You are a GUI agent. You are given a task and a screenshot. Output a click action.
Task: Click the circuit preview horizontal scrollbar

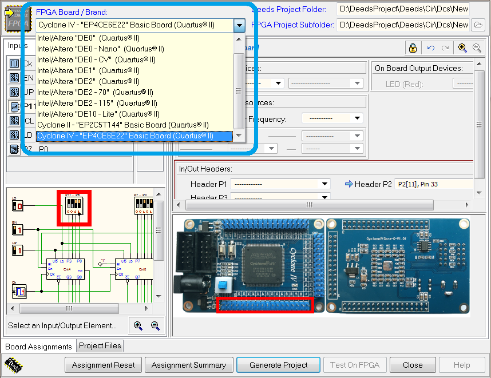point(69,309)
